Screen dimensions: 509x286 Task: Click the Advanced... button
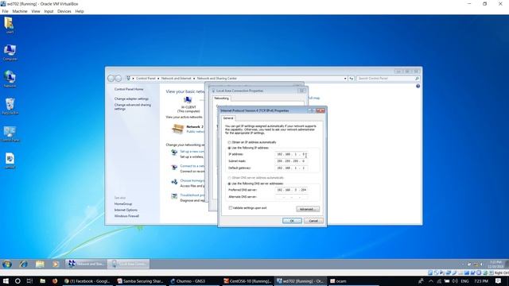[308, 209]
